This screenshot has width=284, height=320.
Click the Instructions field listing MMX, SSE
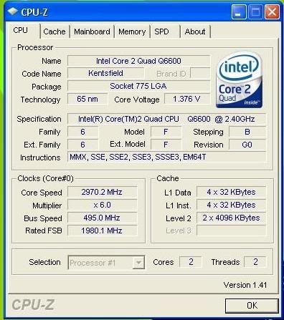[x=166, y=157]
